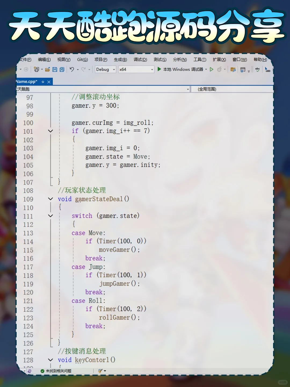Click the code 'gamer.state = Move;'
The width and height of the screenshot is (290, 387).
point(118,157)
